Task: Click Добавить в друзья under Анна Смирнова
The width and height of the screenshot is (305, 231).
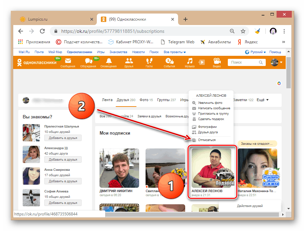Action: coord(63,181)
